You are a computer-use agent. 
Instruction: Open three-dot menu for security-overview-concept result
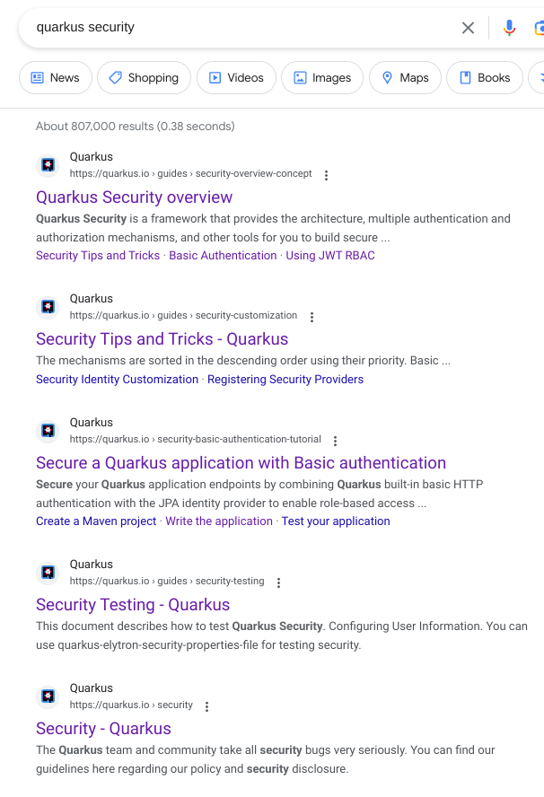tap(326, 175)
